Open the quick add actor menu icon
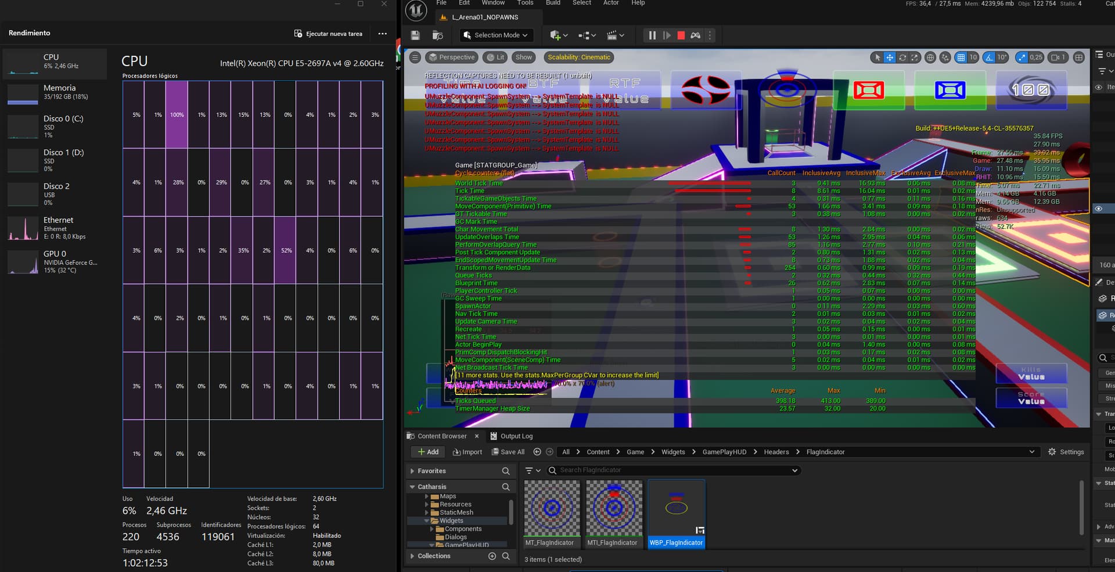The image size is (1115, 572). point(559,35)
